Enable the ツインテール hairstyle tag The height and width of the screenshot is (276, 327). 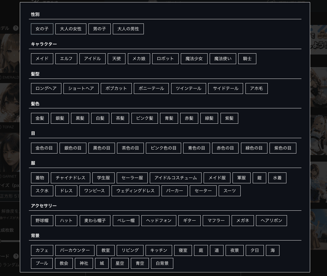(x=189, y=88)
